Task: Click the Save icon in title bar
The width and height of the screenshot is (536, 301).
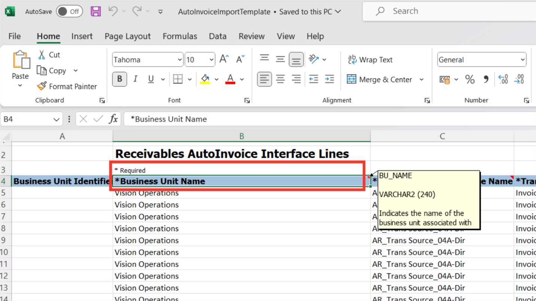Action: (x=96, y=12)
